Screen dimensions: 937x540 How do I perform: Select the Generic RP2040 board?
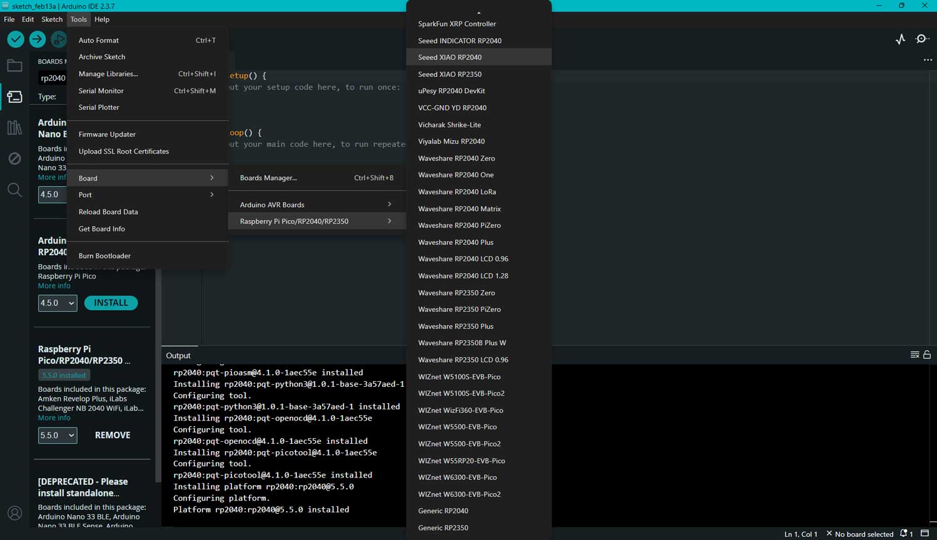[x=479, y=511]
